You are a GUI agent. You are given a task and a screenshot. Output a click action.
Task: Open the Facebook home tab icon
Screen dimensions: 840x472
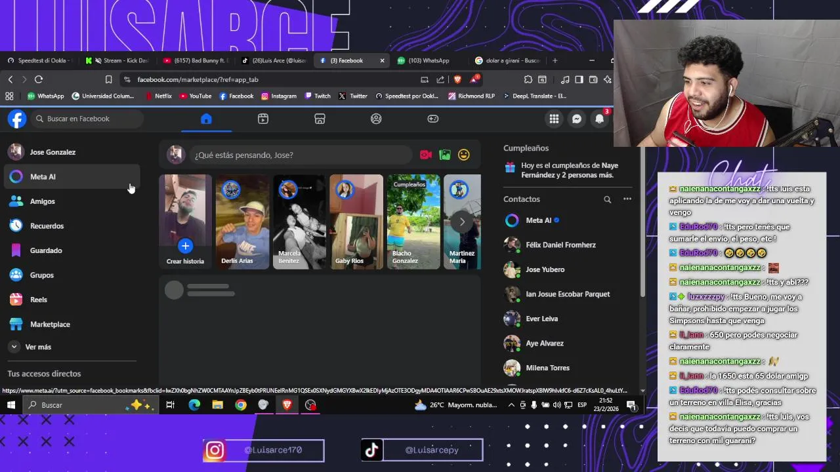click(206, 119)
